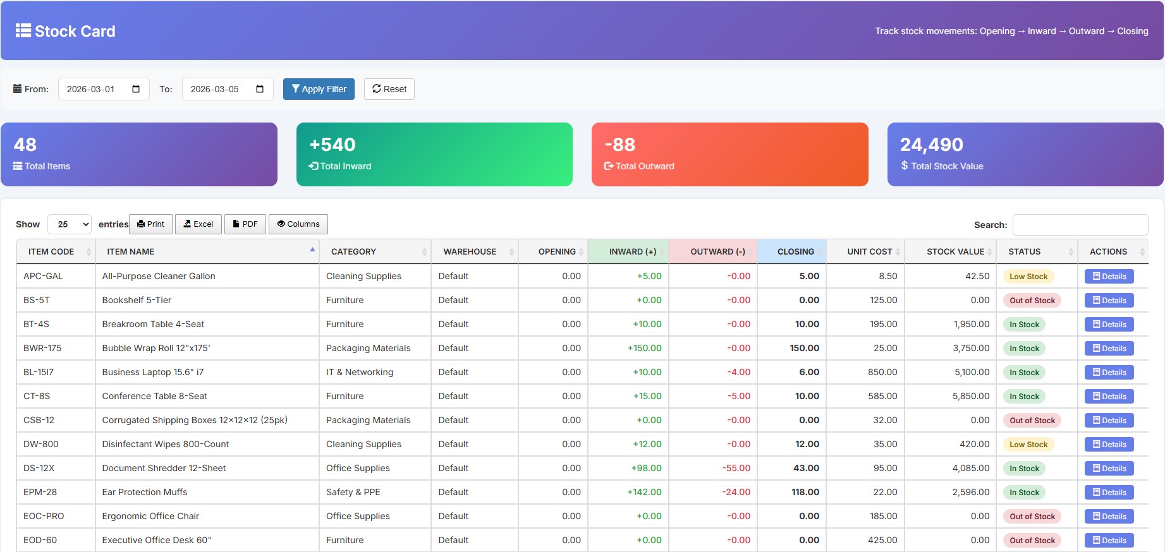The width and height of the screenshot is (1165, 552).
Task: Sort the table by Stock Value column
Action: click(x=955, y=251)
